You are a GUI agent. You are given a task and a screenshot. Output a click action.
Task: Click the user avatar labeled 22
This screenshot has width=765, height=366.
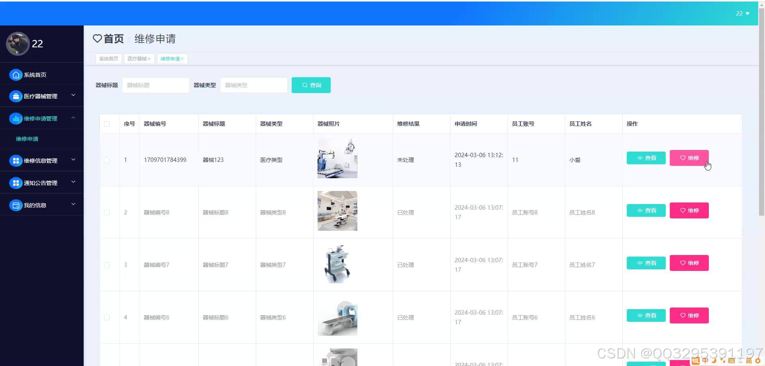(18, 44)
